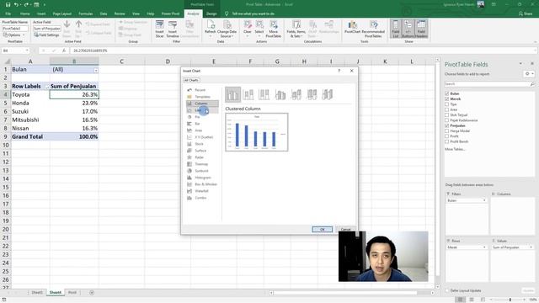
Task: Click the Clustered Column chart preview thumbnail
Action: tap(257, 132)
